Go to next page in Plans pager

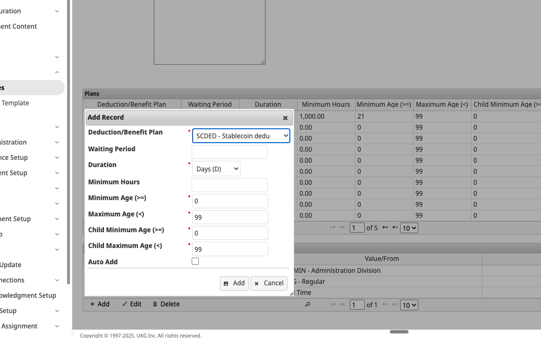coord(385,227)
